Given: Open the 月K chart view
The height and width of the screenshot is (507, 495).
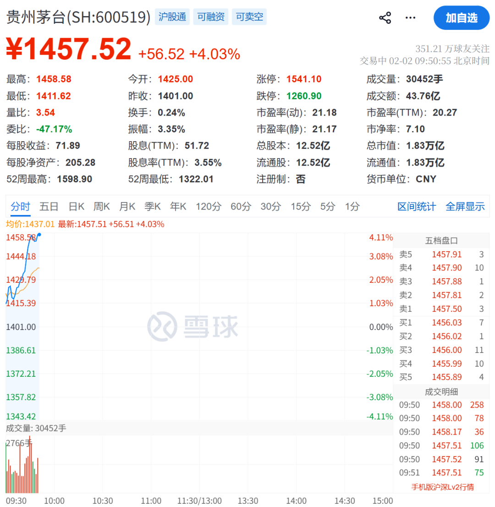Looking at the screenshot, I should click(x=127, y=206).
